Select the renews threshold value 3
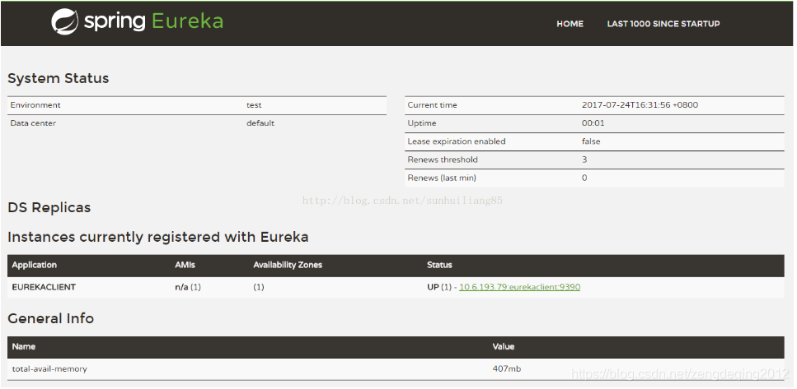The image size is (797, 389). tap(584, 160)
